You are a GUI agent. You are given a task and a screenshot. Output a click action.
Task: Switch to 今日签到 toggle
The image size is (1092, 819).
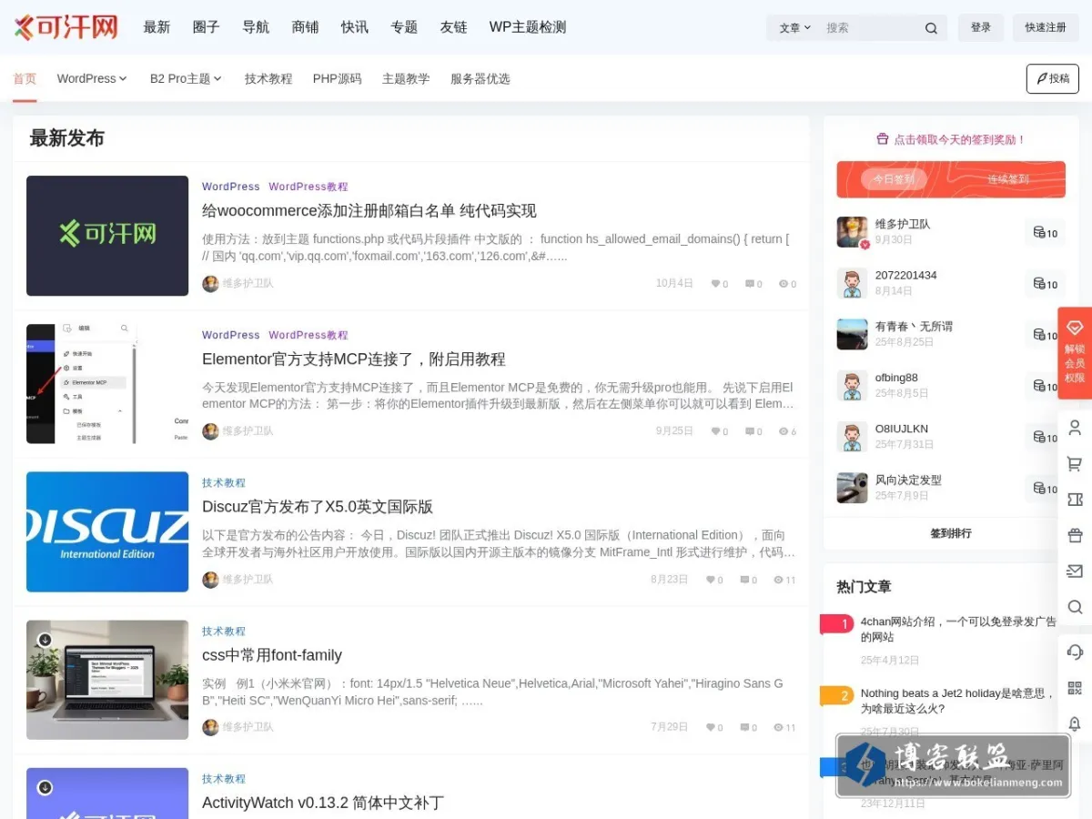coord(894,179)
